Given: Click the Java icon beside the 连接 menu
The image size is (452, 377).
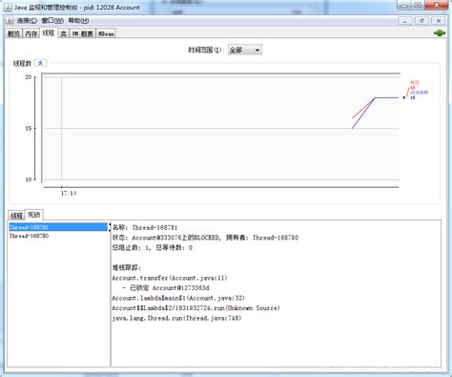Looking at the screenshot, I should (10, 21).
